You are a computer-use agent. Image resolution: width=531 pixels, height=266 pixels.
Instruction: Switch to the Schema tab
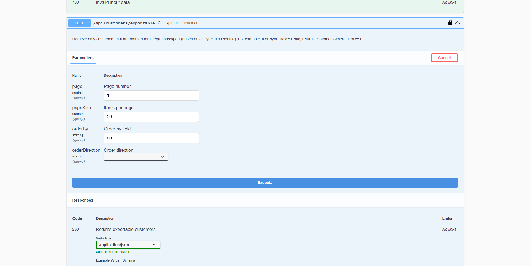coord(129,260)
